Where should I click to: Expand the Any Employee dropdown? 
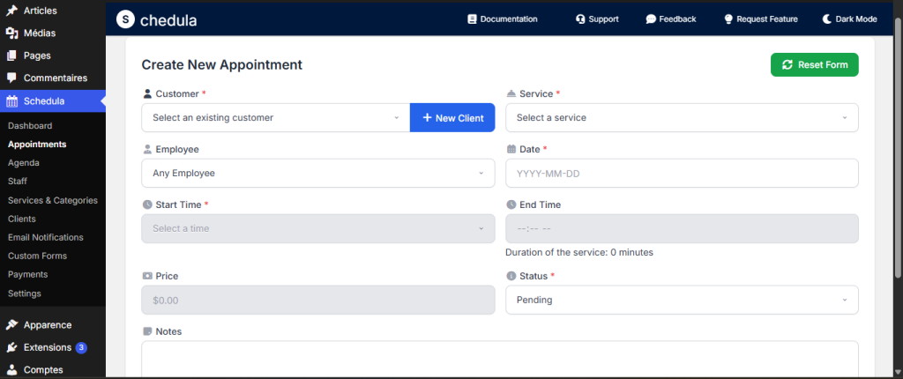pos(317,173)
